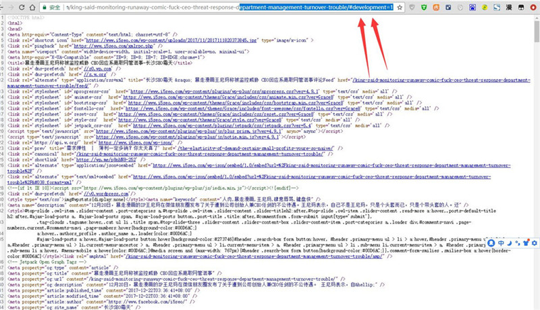Image resolution: width=540 pixels, height=310 pixels.
Task: Bookmark this page with the star icon
Action: [x=400, y=7]
